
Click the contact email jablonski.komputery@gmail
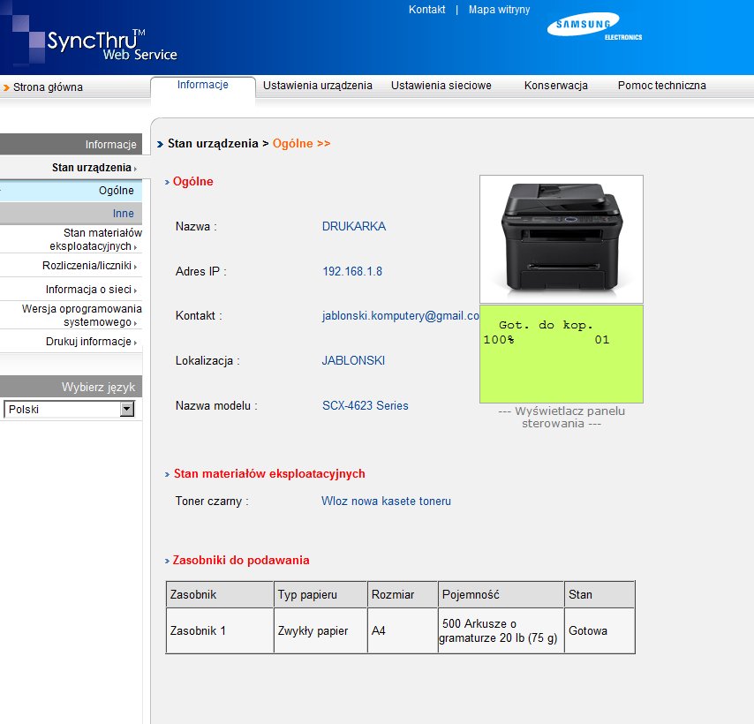pyautogui.click(x=401, y=316)
